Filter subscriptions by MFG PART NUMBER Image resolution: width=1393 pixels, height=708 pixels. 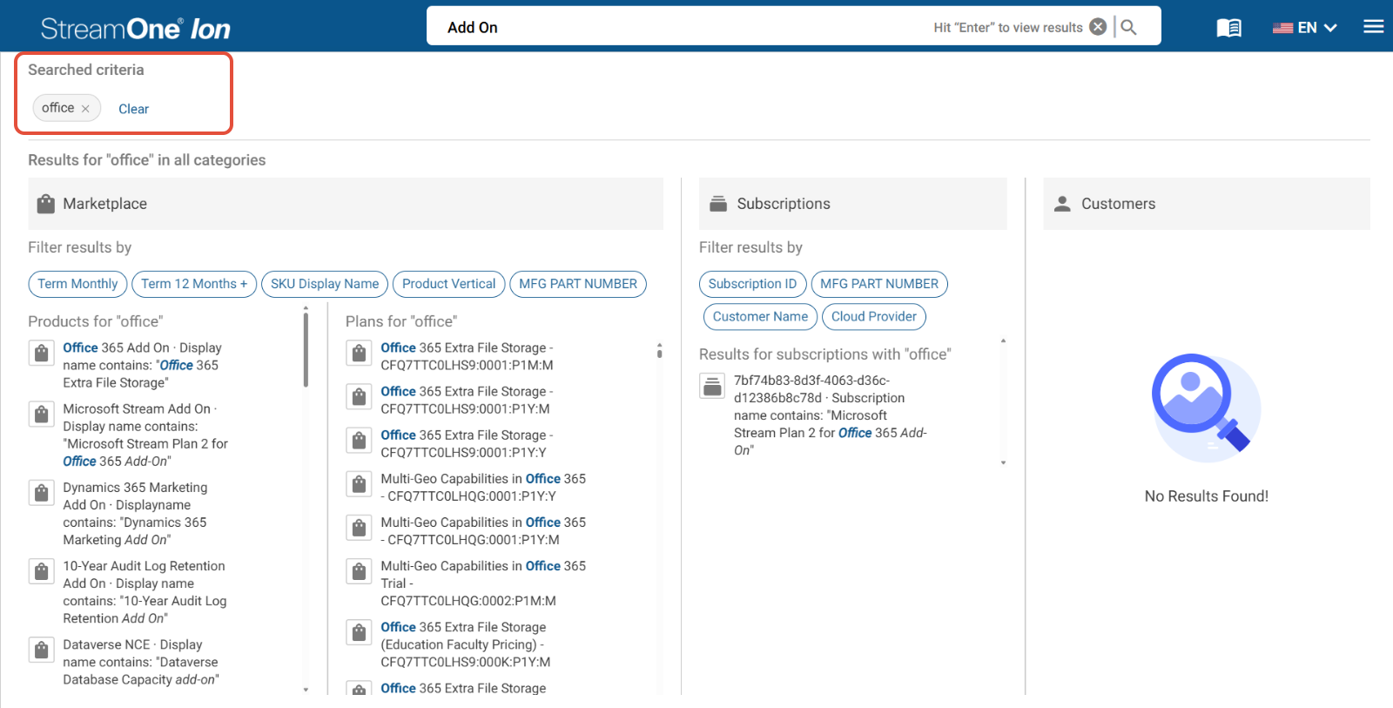coord(879,284)
